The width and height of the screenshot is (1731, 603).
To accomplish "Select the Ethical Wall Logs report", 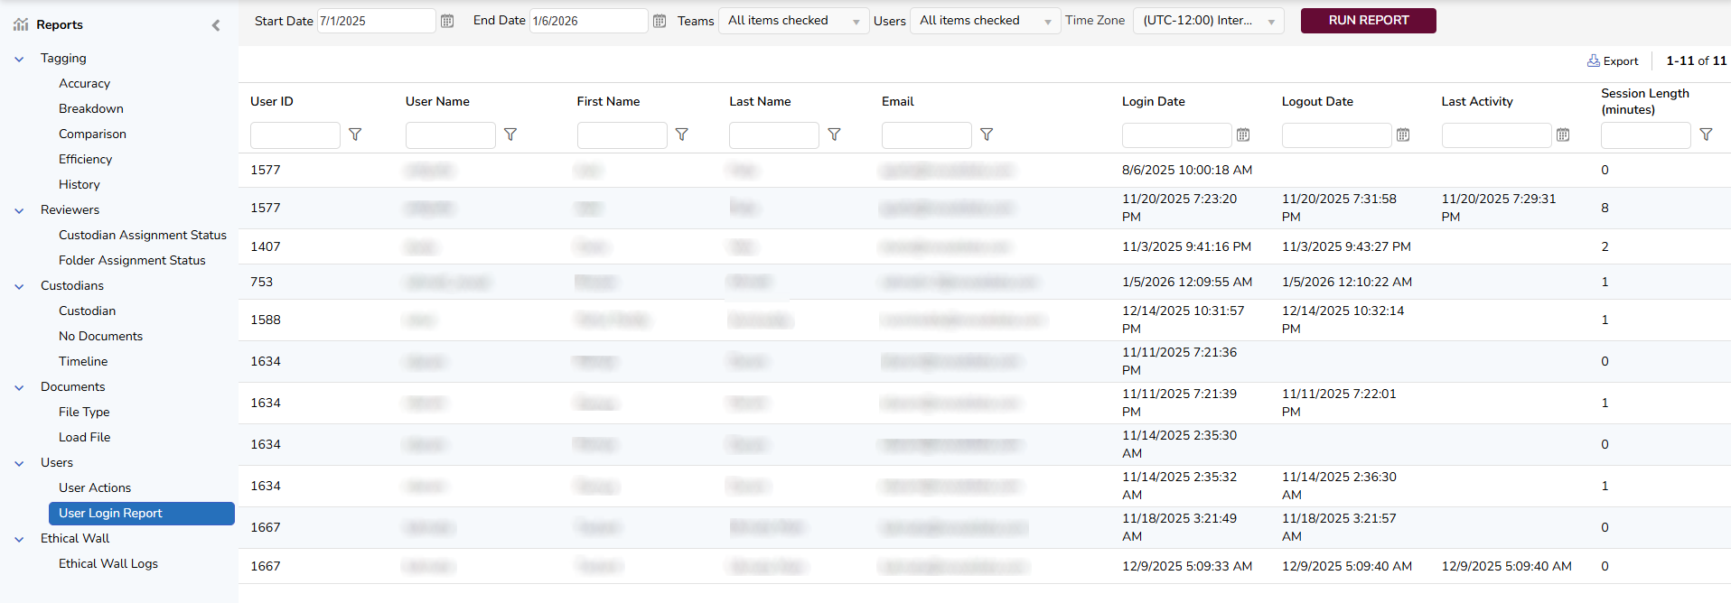I will (108, 563).
